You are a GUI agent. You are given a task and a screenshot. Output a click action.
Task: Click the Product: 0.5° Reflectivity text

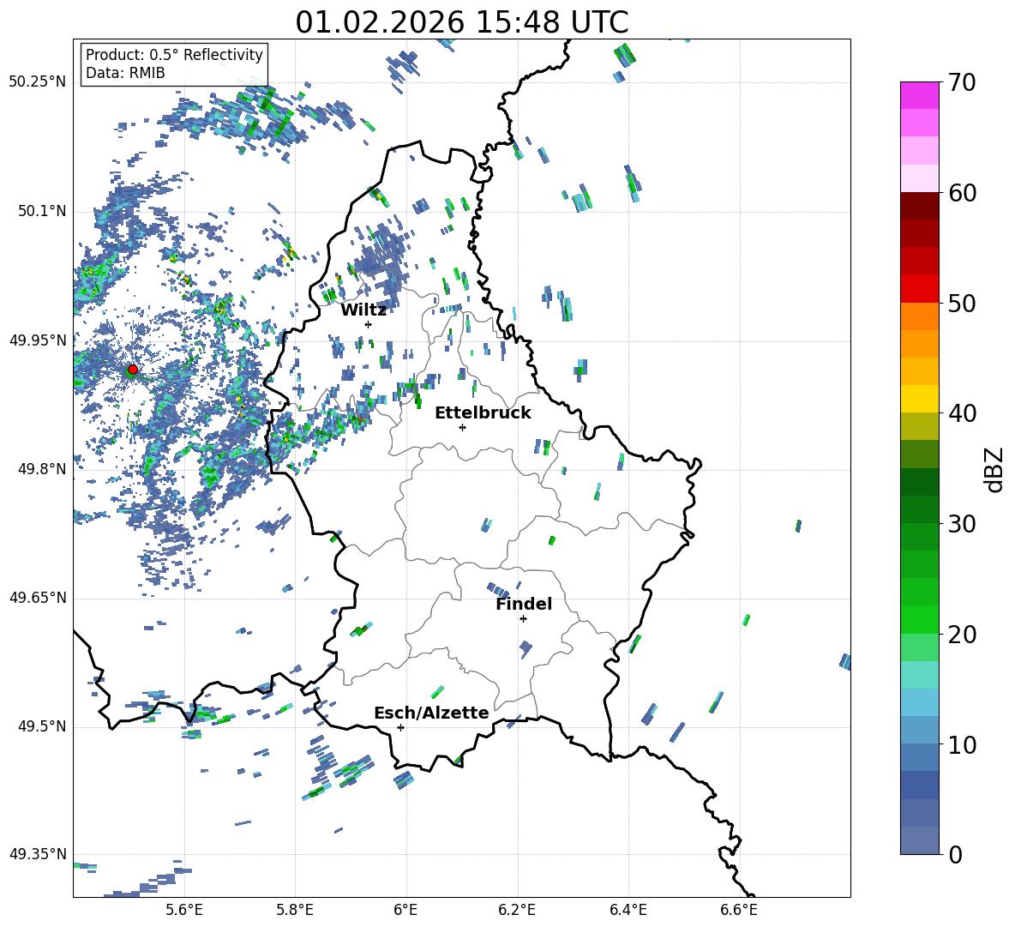174,55
